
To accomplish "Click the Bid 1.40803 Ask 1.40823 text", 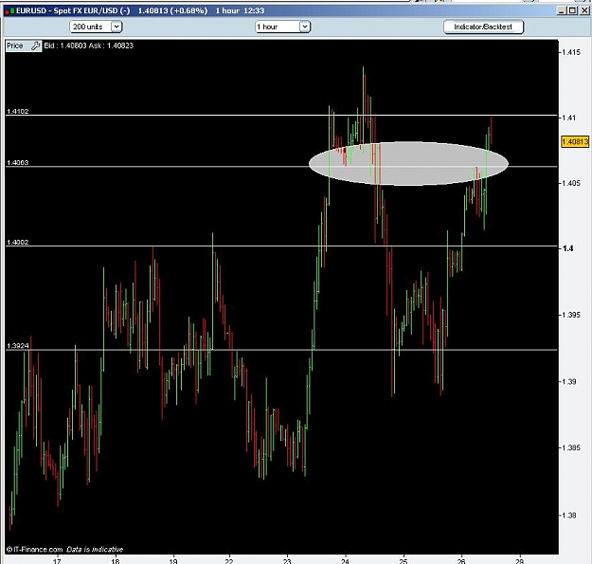I will click(89, 45).
